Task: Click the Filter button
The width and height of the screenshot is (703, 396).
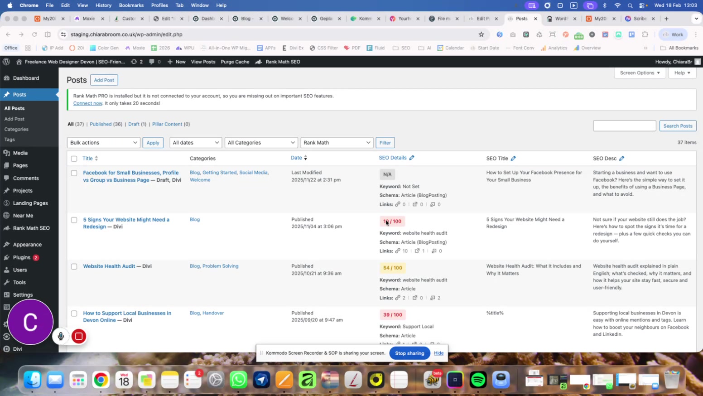Action: pyautogui.click(x=385, y=143)
